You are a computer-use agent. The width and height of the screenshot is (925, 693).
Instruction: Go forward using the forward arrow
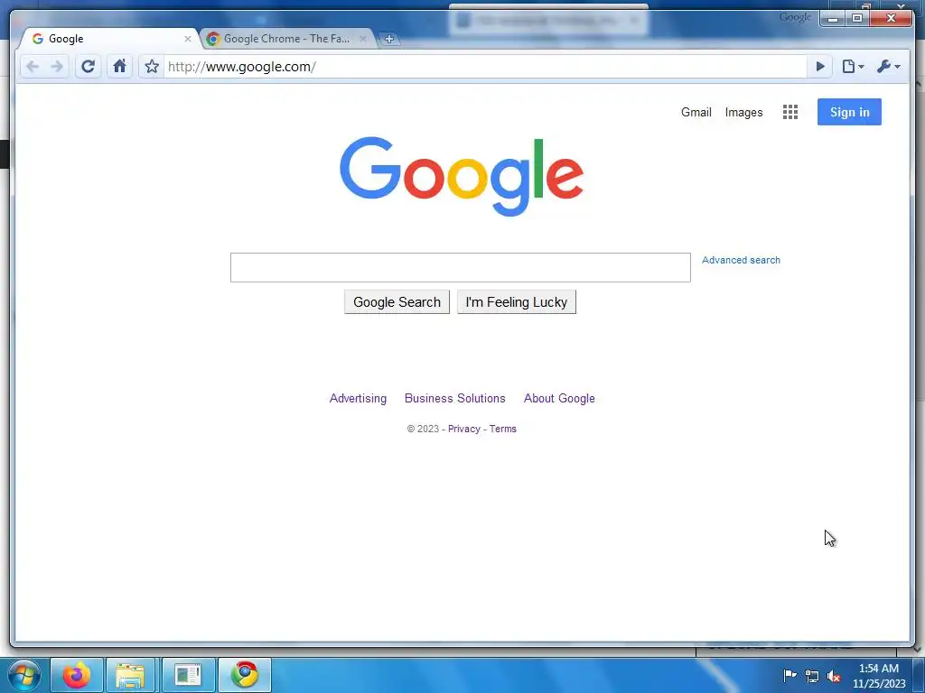57,67
